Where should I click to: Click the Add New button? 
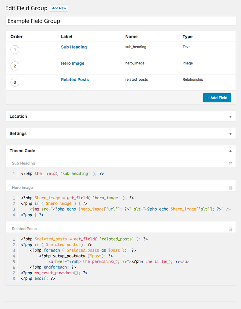pos(59,8)
